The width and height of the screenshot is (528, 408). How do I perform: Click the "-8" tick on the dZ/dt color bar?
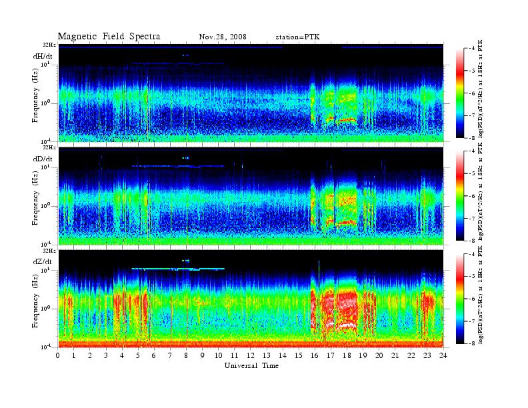point(473,343)
